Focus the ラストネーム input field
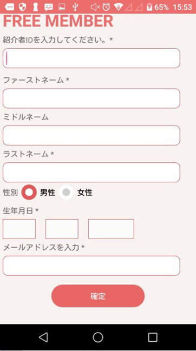Screen dimensions: 196x351 pos(92,173)
